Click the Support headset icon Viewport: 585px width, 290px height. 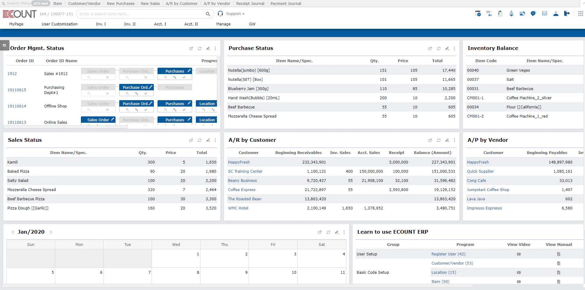pos(220,13)
